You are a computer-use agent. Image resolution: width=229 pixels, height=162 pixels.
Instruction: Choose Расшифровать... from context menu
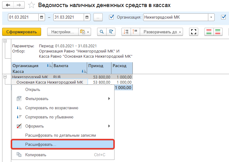(x=62, y=145)
